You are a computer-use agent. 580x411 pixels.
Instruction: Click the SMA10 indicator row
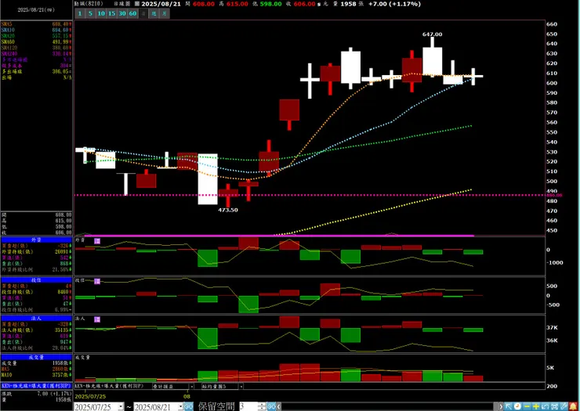(x=36, y=30)
